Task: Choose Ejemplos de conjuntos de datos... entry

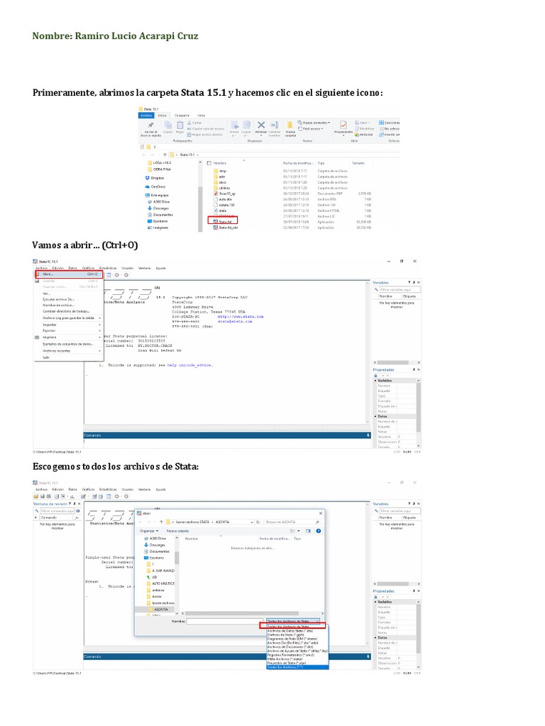Action: (x=68, y=344)
